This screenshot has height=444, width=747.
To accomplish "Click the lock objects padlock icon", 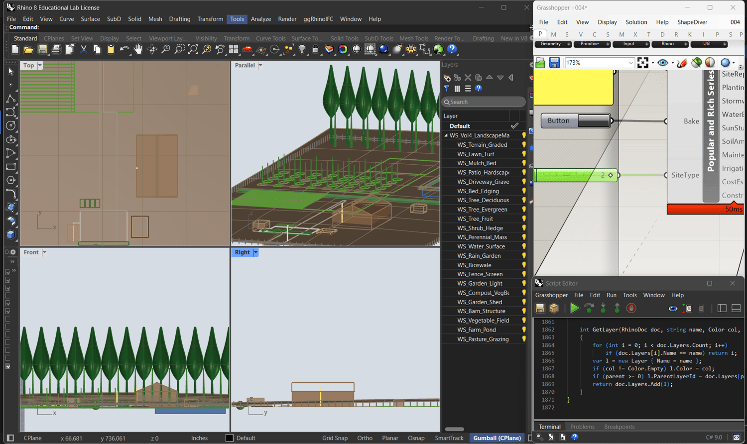I will 315,49.
